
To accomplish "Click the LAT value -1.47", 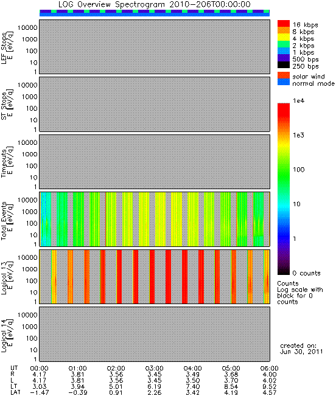I will 39,393.
